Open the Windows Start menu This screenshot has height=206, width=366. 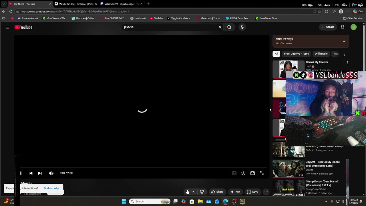click(x=124, y=201)
